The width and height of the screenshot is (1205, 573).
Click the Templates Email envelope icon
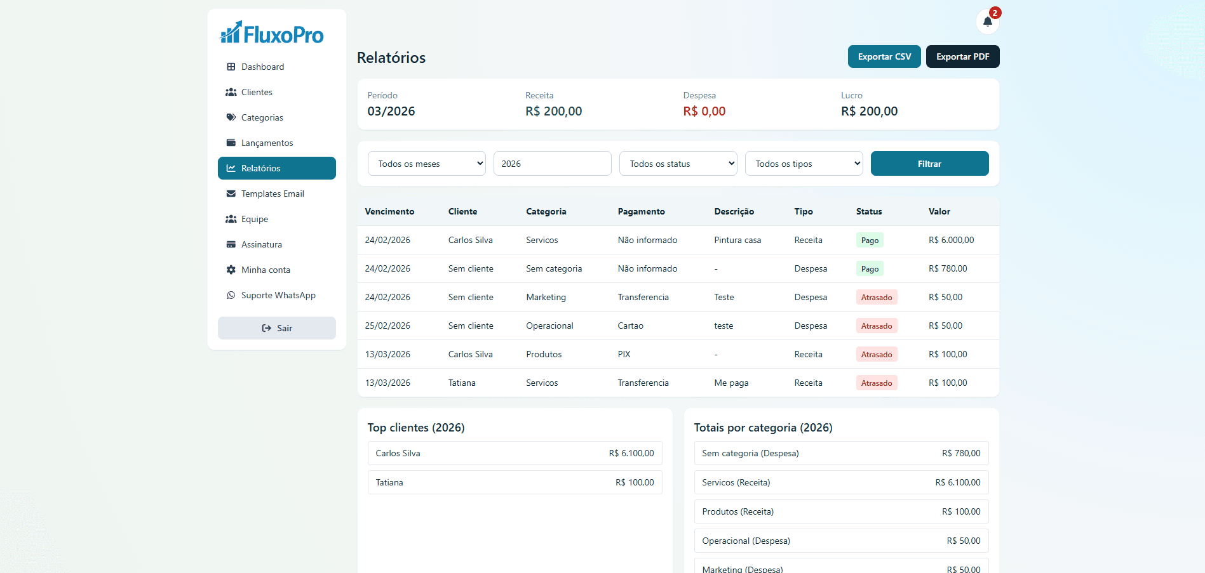coord(231,194)
